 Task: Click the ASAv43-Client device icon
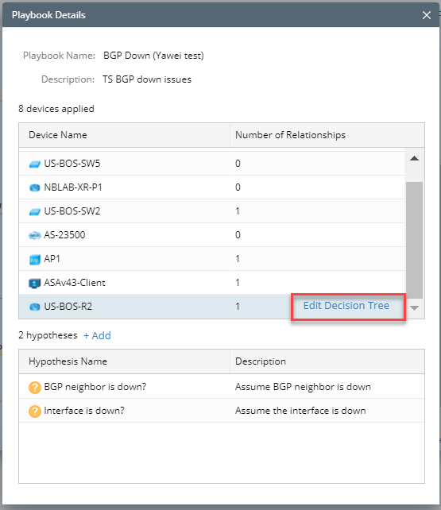click(35, 284)
